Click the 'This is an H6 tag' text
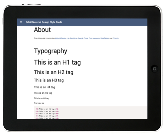Screen dimensions: 166x136 [41, 98]
